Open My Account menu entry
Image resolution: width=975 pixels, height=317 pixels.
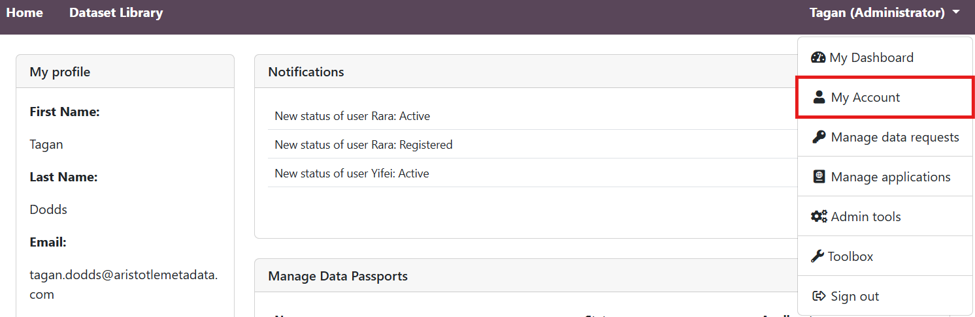pos(865,97)
